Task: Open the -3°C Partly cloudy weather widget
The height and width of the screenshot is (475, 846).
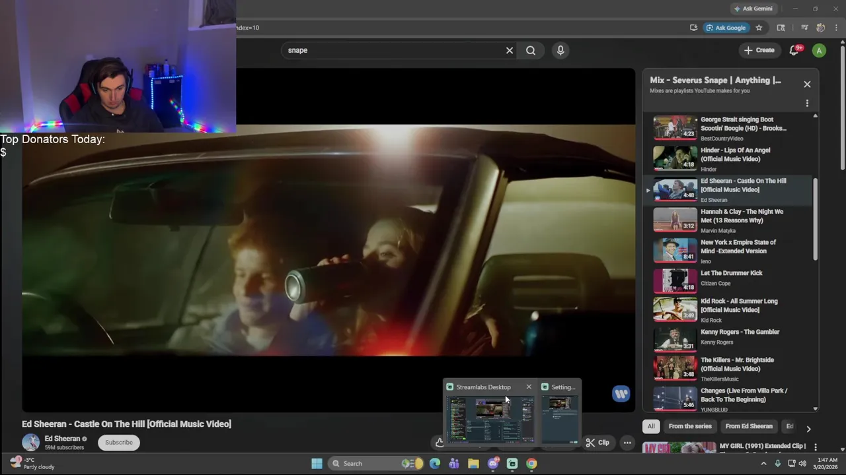Action: (x=32, y=464)
